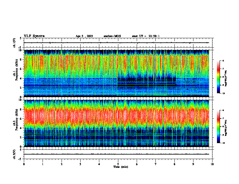Image resolution: width=239 pixels, height=184 pixels.
Task: Click time axis tick label "9"
Action: (193, 164)
